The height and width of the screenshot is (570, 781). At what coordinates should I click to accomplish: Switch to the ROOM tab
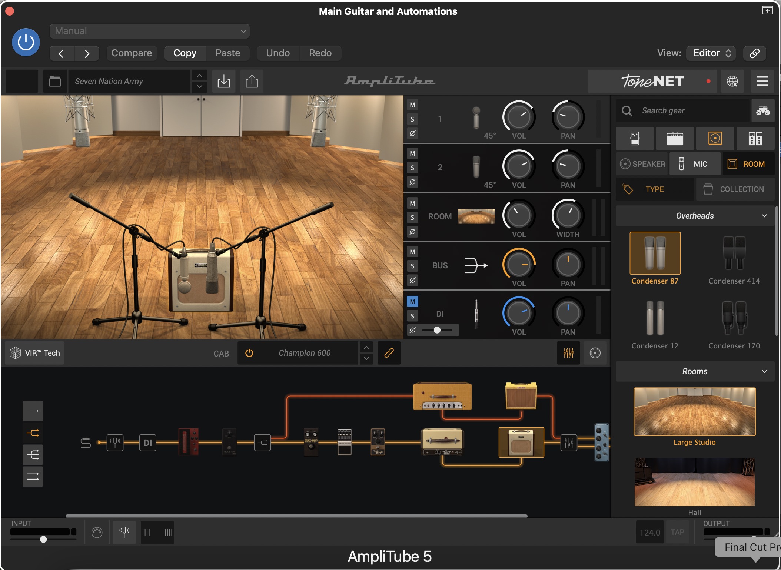pos(748,164)
